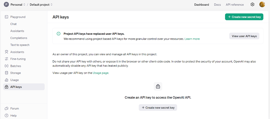The width and height of the screenshot is (270, 119).
Task: Go to the Docs tab
Action: tap(217, 5)
